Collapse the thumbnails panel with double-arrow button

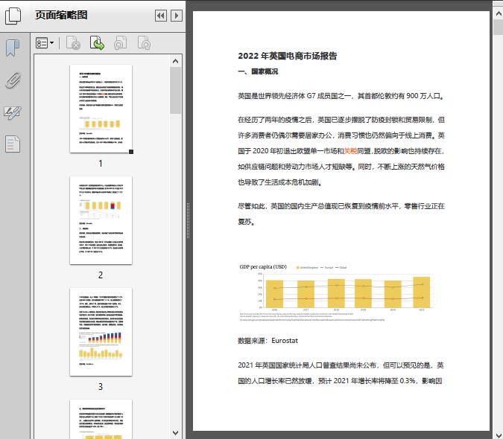(x=160, y=16)
